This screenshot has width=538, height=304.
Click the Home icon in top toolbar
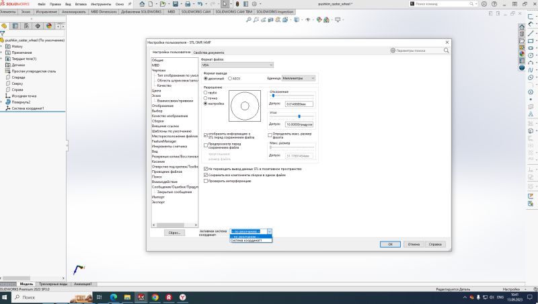[x=142, y=4]
